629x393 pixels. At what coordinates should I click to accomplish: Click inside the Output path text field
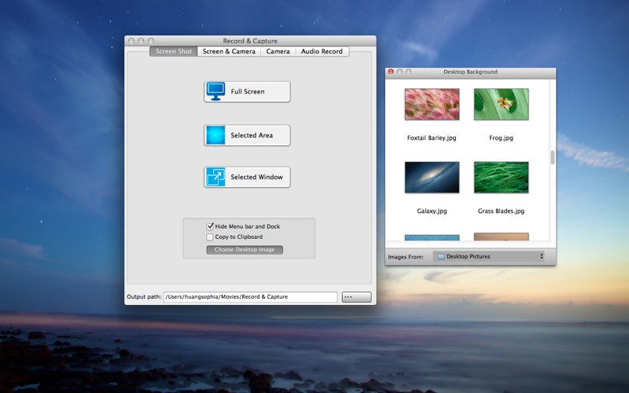point(250,297)
